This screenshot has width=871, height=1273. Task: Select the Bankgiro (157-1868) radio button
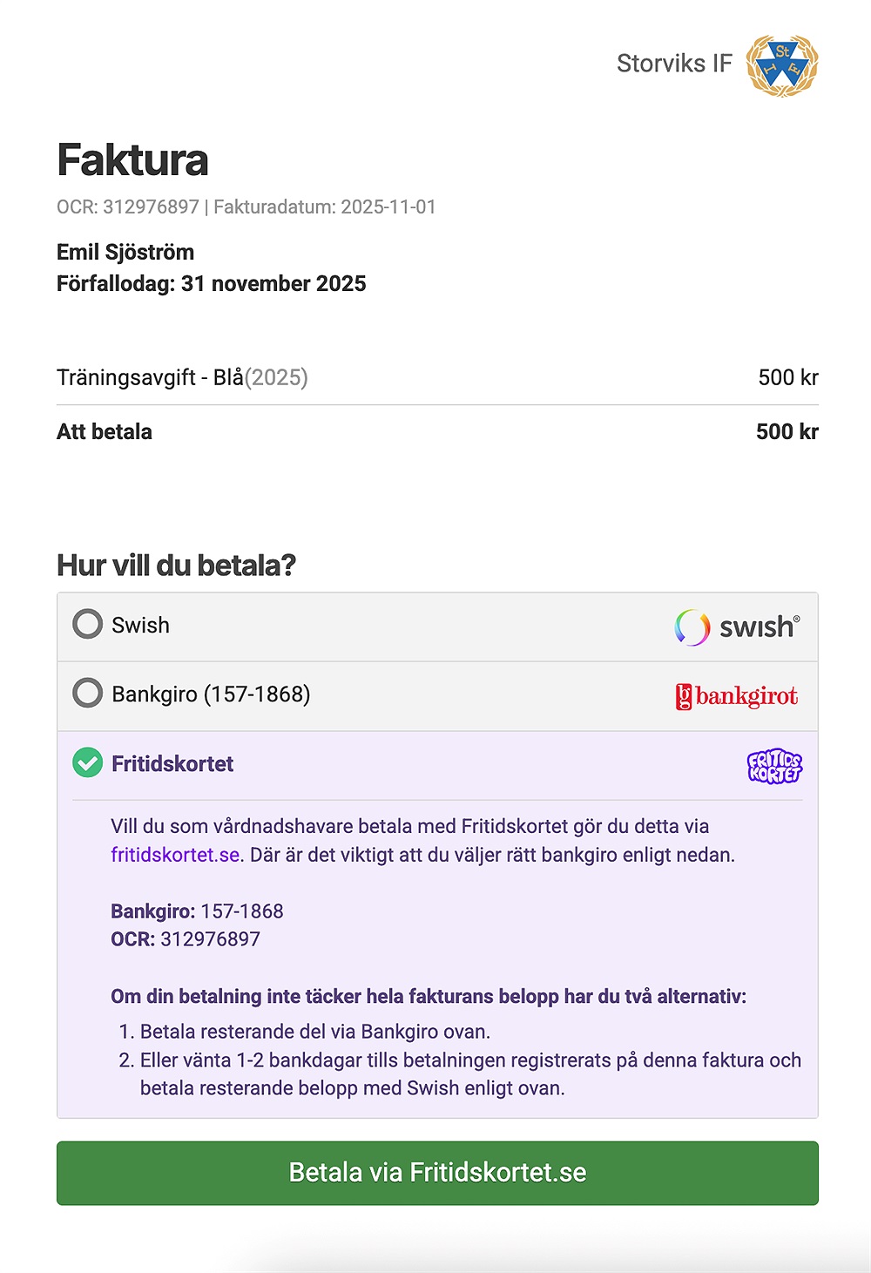point(87,694)
